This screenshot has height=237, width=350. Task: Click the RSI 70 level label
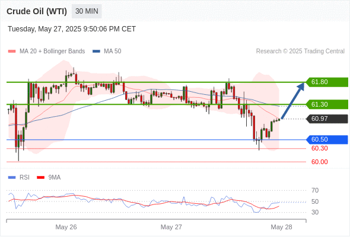[x=315, y=190]
